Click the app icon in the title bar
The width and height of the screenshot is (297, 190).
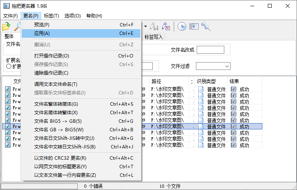click(x=7, y=6)
